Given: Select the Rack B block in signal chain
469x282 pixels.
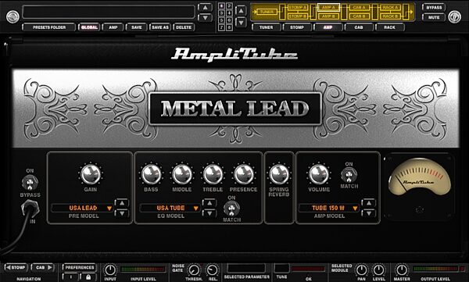Looking at the screenshot, I should click(390, 16).
